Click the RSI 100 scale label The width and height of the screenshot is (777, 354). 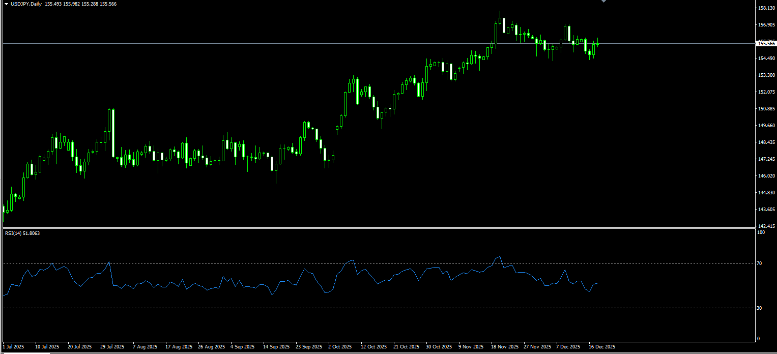[x=761, y=232]
